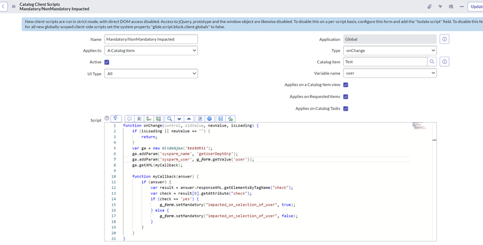Open the UI Type dropdown
The width and height of the screenshot is (483, 245).
click(x=151, y=73)
